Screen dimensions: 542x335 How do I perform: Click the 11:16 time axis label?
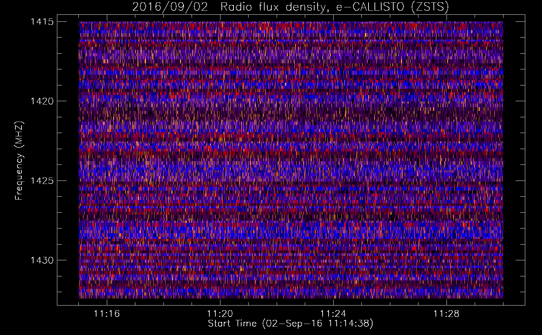pyautogui.click(x=107, y=314)
